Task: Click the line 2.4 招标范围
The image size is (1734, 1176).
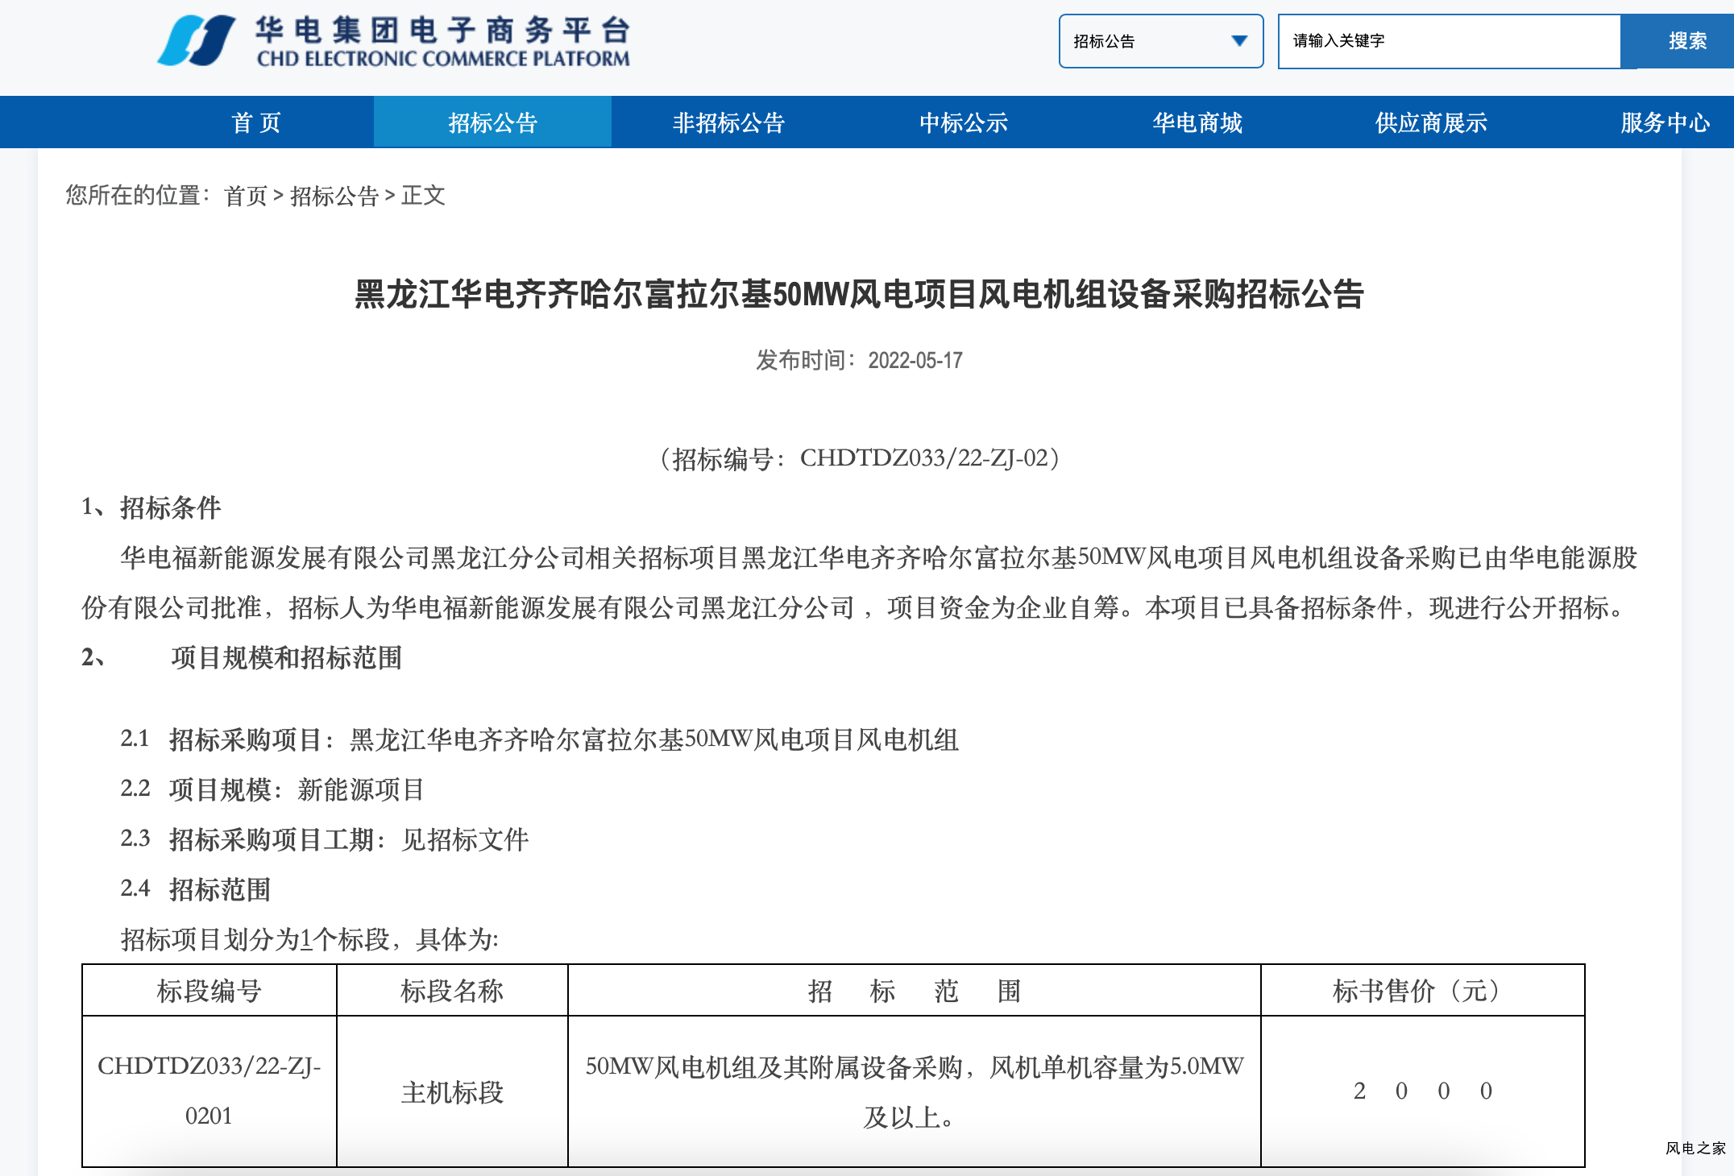Action: (x=195, y=889)
